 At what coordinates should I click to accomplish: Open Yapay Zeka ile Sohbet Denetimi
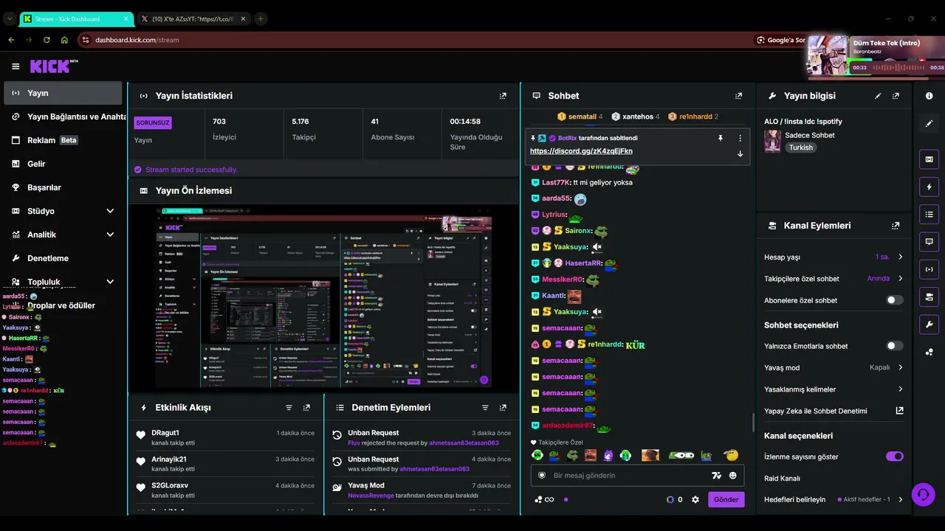(x=834, y=411)
